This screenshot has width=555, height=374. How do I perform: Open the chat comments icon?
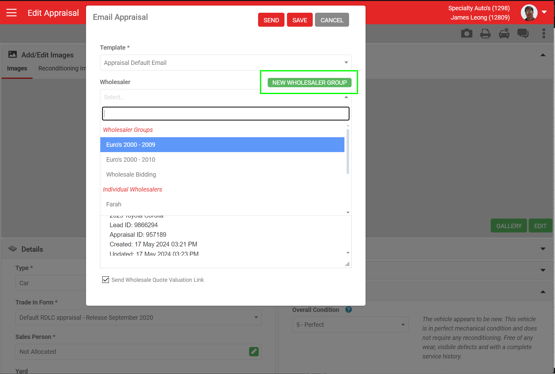tap(523, 33)
